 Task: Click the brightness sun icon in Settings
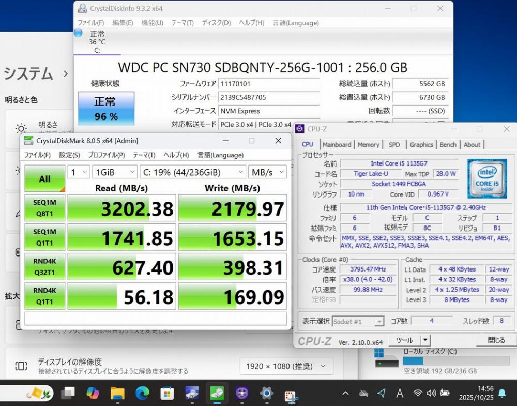point(21,129)
